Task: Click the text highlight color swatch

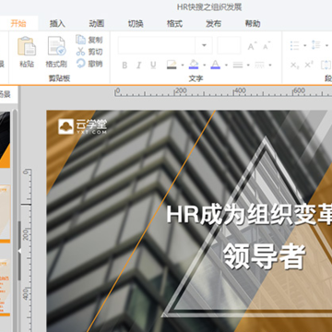Action: (x=172, y=65)
